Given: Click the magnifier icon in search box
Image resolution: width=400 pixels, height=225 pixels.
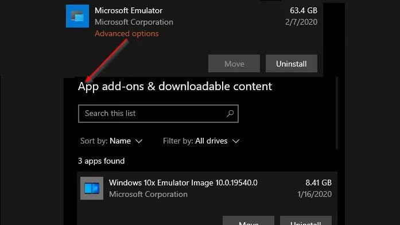Looking at the screenshot, I should (x=230, y=114).
